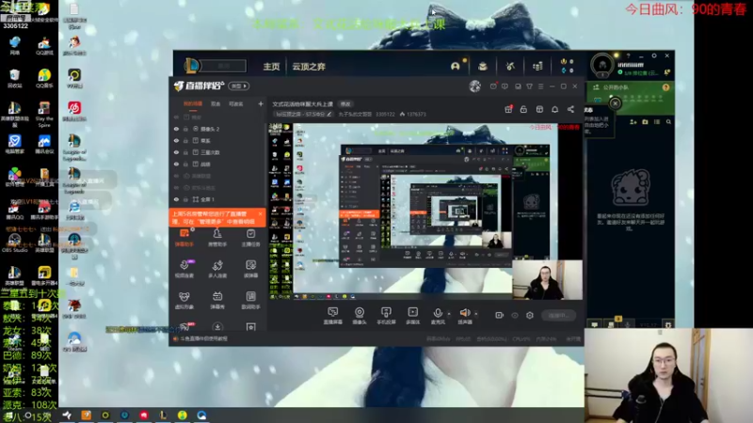
Task: Hide the 全屏 1 source layer
Action: (176, 199)
